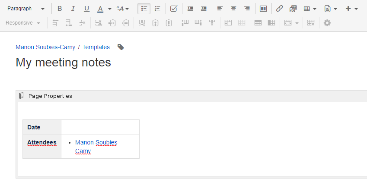Click the Date heading cell
The width and height of the screenshot is (367, 185).
(x=42, y=127)
